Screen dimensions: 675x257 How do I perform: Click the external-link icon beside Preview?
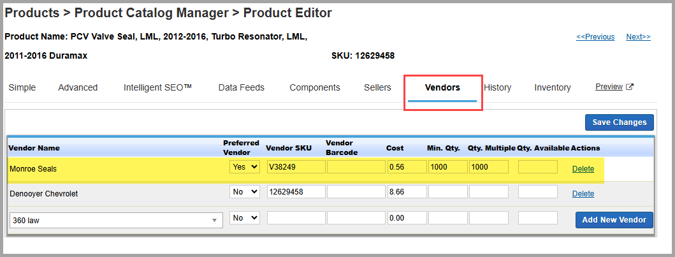pyautogui.click(x=629, y=87)
